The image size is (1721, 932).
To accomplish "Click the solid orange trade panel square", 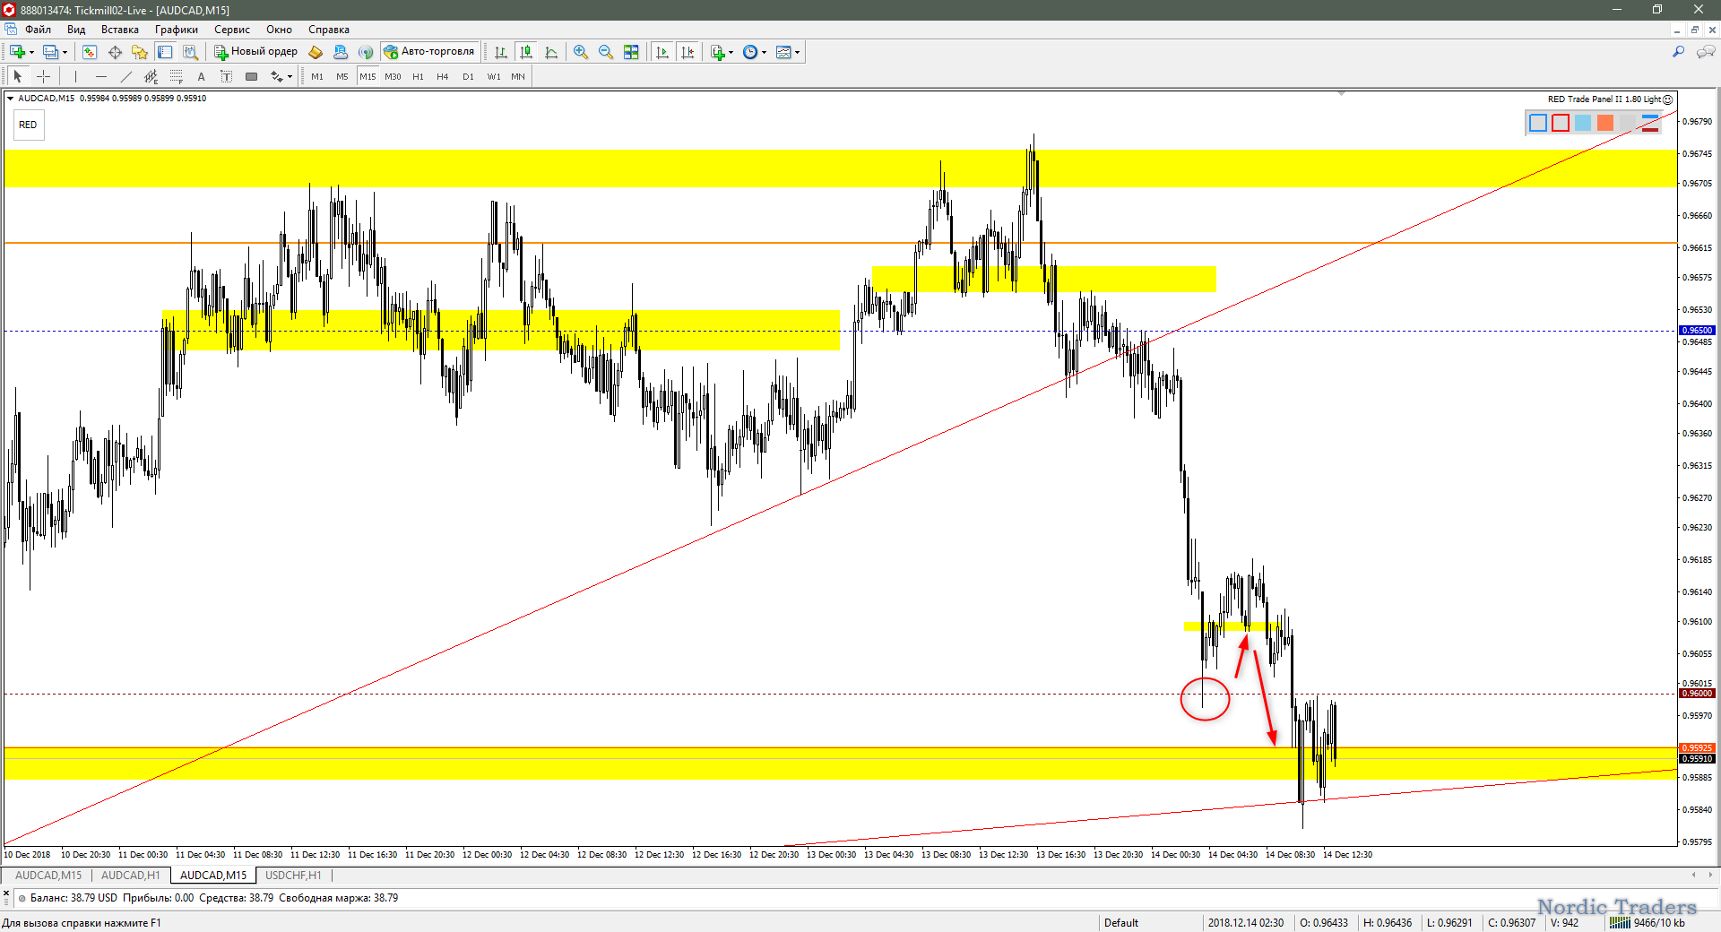I will [1605, 123].
